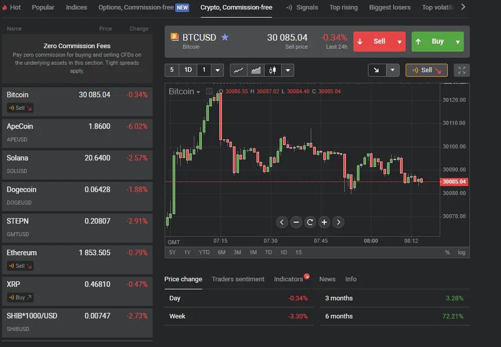Select STEPN row in list
This screenshot has height=347, width=501.
point(77,228)
